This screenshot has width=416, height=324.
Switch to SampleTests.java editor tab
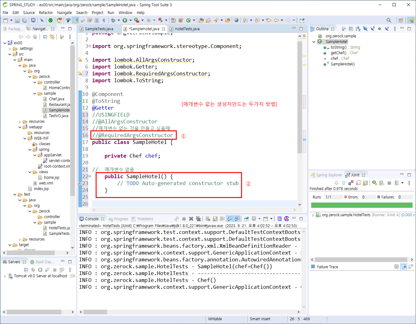99,29
